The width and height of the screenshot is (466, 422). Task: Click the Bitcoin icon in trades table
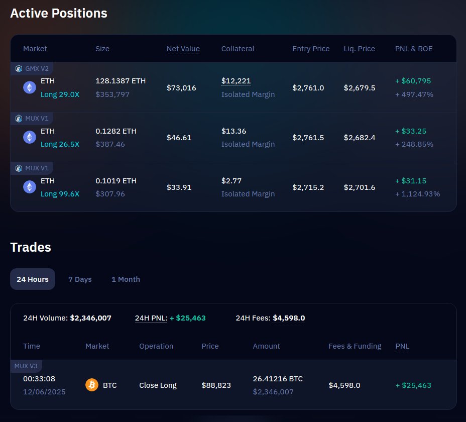point(92,385)
